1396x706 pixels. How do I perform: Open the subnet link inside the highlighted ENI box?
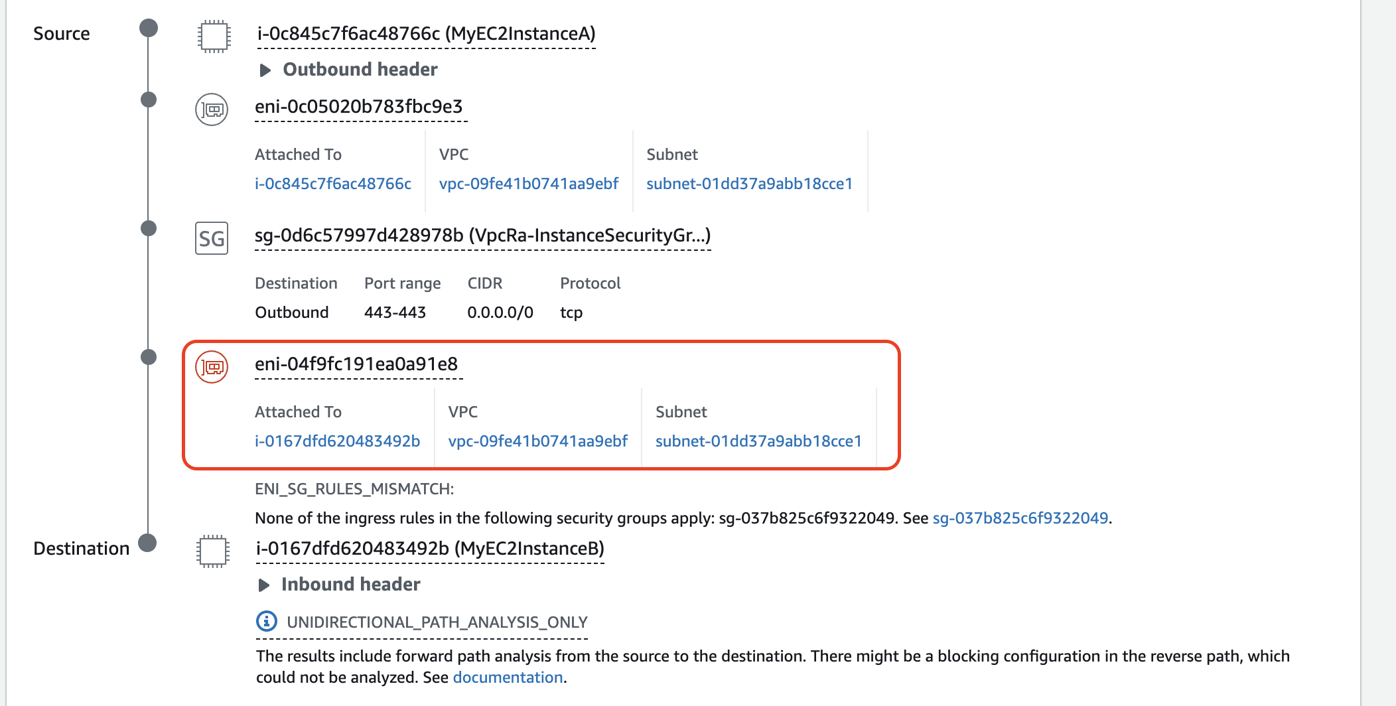click(758, 441)
